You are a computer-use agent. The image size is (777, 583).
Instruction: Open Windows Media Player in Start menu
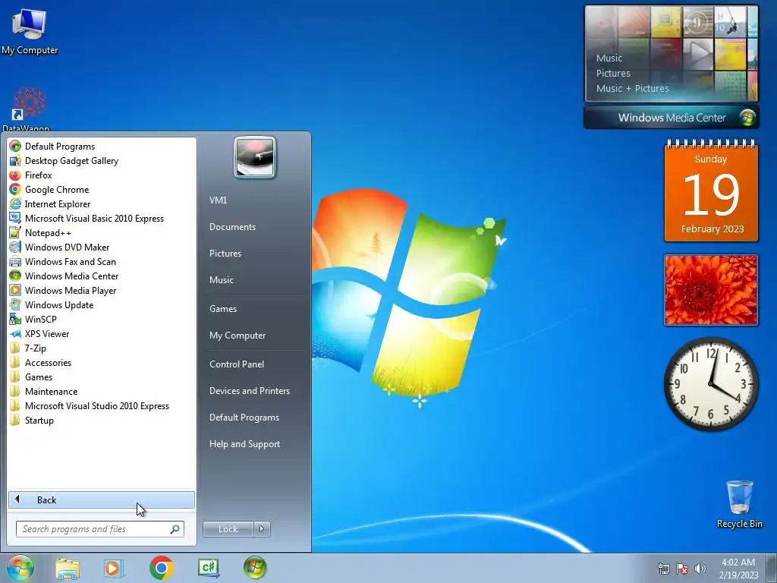(71, 290)
